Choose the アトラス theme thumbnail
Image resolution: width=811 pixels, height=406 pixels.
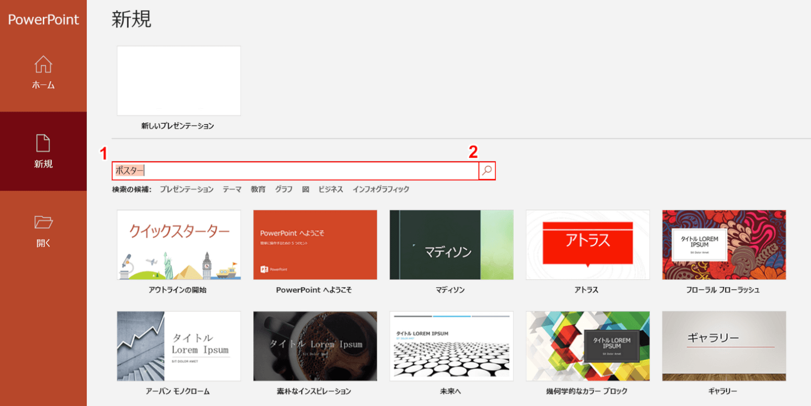588,245
